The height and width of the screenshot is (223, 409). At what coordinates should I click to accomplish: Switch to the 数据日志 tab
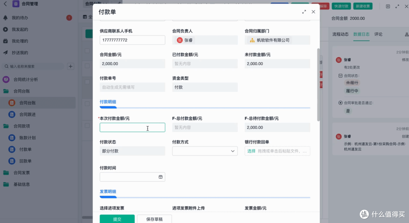361,34
